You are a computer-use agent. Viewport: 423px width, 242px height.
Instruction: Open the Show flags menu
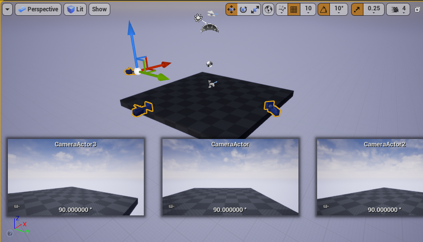(x=99, y=9)
